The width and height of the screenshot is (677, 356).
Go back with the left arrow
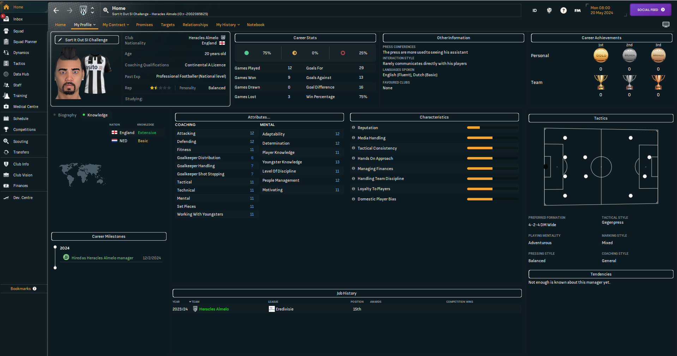tap(56, 11)
